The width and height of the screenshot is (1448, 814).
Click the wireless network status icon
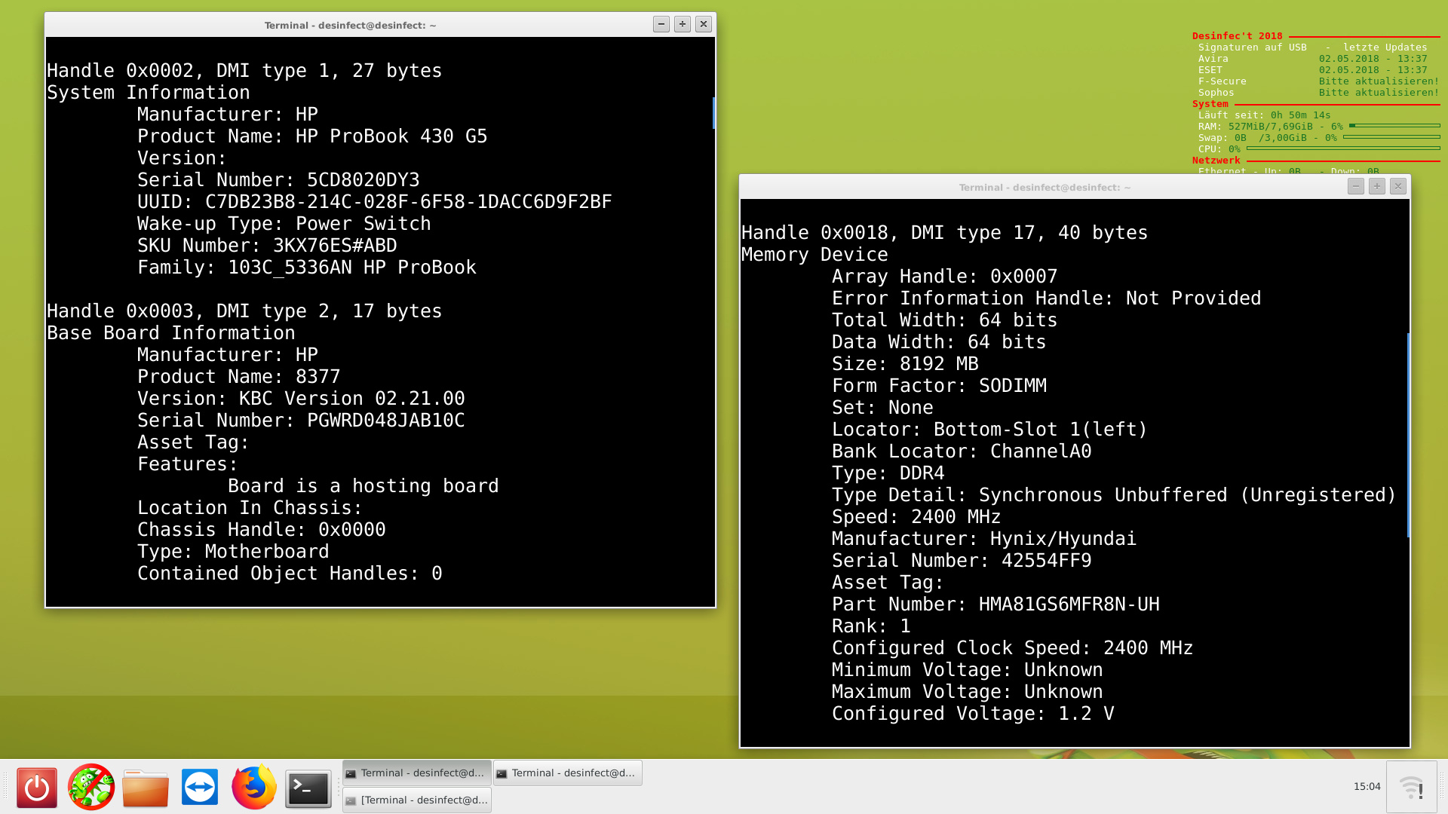pyautogui.click(x=1411, y=788)
